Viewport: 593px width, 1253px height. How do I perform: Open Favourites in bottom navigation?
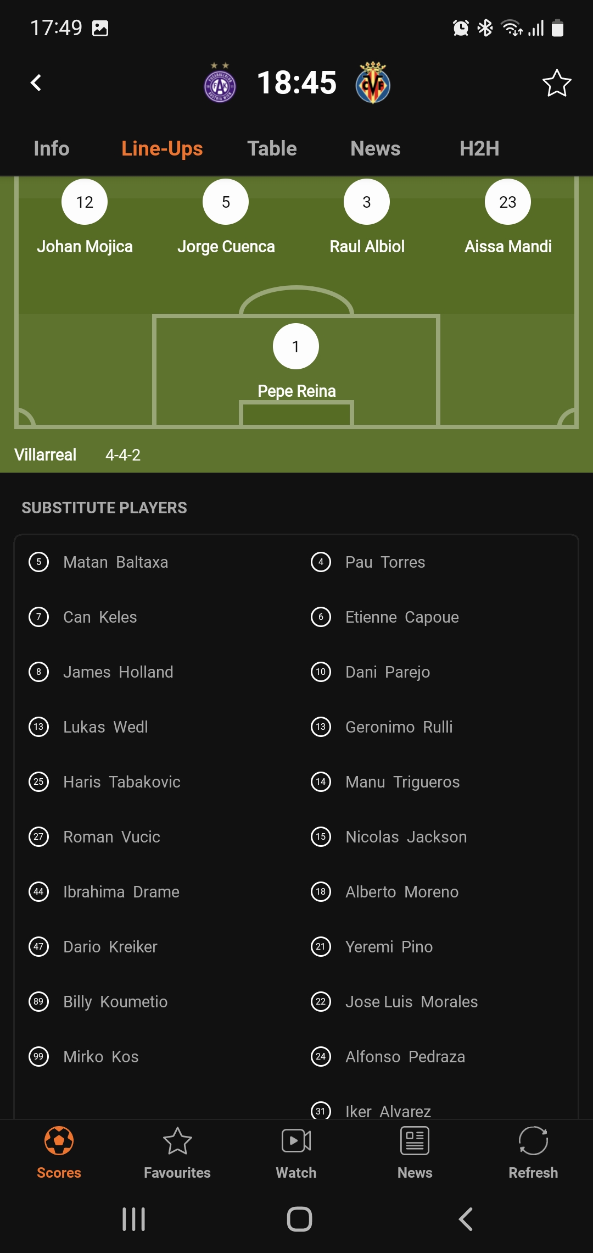[177, 1152]
